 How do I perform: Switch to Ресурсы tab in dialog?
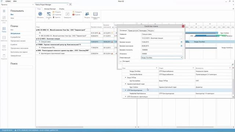(x=151, y=31)
